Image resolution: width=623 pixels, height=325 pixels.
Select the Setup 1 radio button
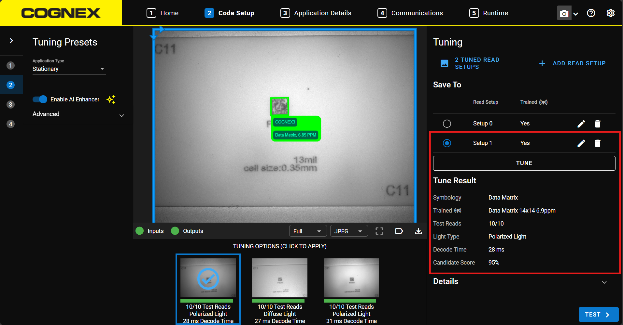click(447, 143)
